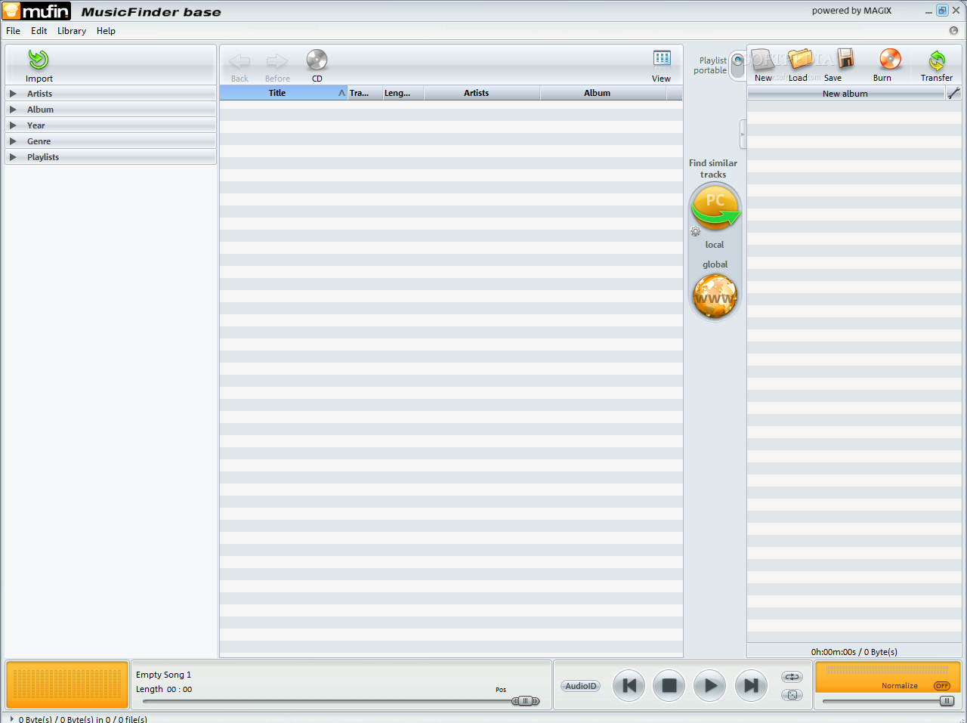The height and width of the screenshot is (723, 967).
Task: Click the Before forward arrow
Action: pos(277,61)
